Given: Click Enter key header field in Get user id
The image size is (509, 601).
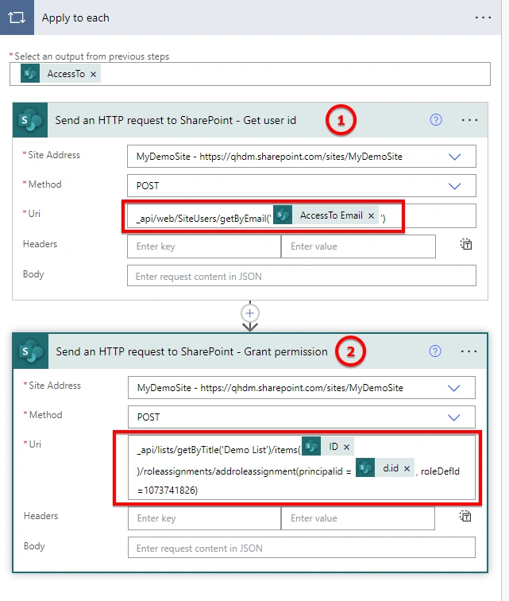Looking at the screenshot, I should coord(204,246).
